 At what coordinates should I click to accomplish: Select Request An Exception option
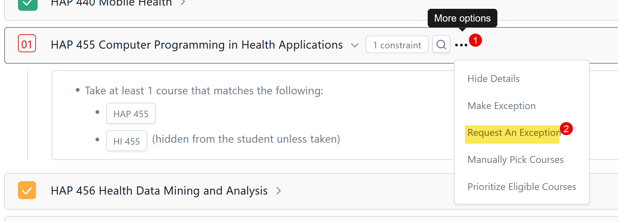pyautogui.click(x=513, y=133)
